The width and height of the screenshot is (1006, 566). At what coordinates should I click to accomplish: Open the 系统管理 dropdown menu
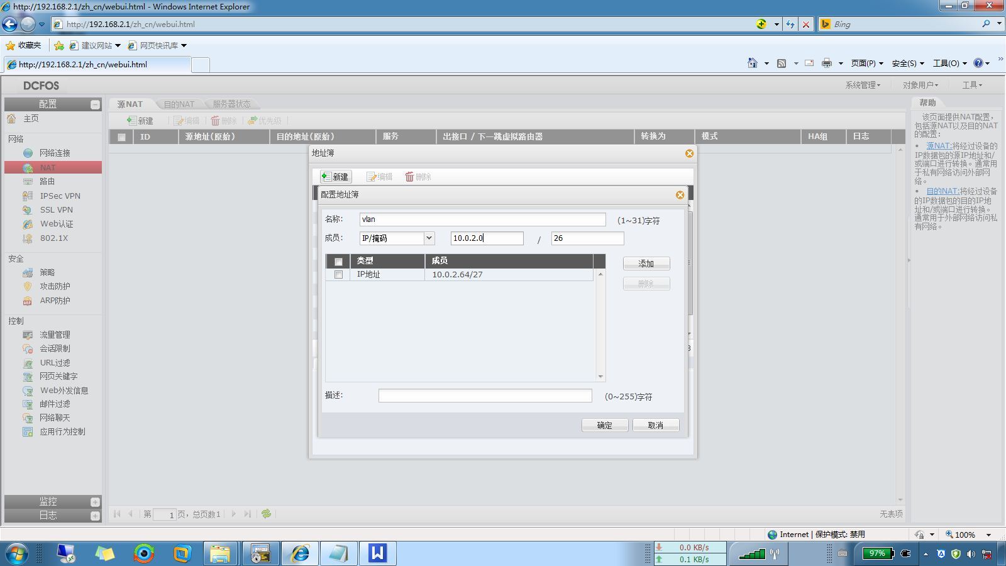863,85
